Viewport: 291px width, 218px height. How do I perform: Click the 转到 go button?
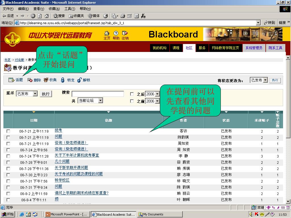(269, 23)
